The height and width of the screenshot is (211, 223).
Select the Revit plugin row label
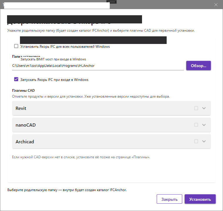(21, 108)
